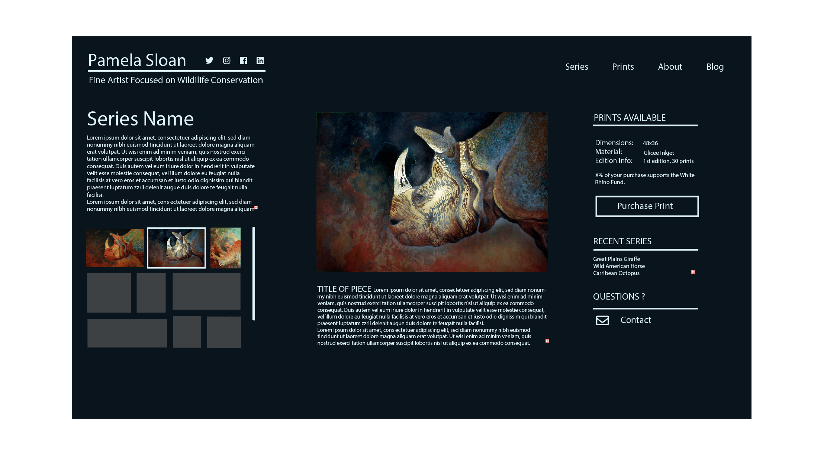Open Wild American Horse series
827x457 pixels.
[x=619, y=266]
